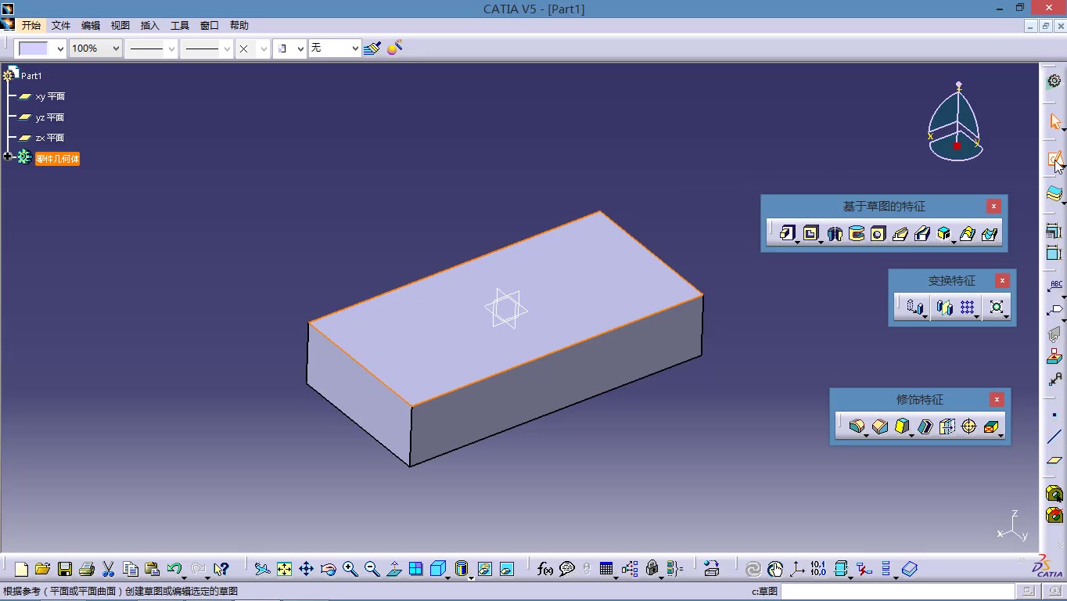The height and width of the screenshot is (601, 1067).
Task: Toggle the Fly mode icon
Action: coord(262,569)
